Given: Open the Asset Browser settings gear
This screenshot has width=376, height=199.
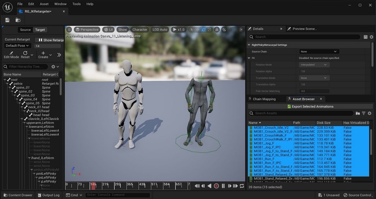Looking at the screenshot, I should (x=369, y=113).
